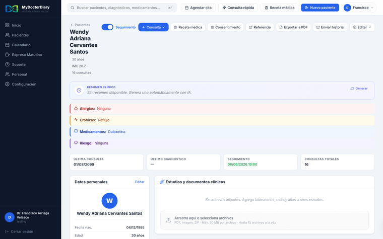Viewport: 383px width, 239px height.
Task: Click the Soporte help circle icon
Action: [8, 64]
